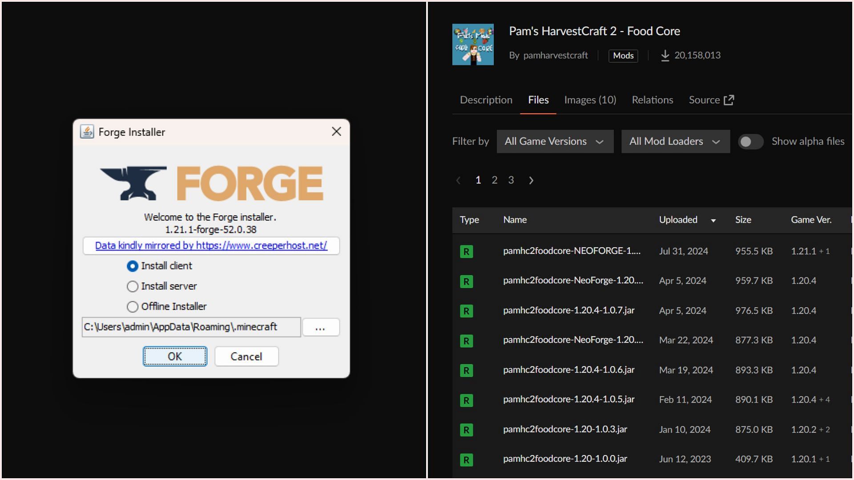Click the release badge for pamhc2foodcore-1.20.4-1.0.7.jar
Viewport: 854px width, 480px height.
click(x=466, y=311)
